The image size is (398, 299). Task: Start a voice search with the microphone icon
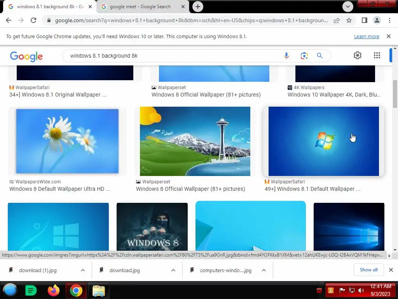point(286,56)
